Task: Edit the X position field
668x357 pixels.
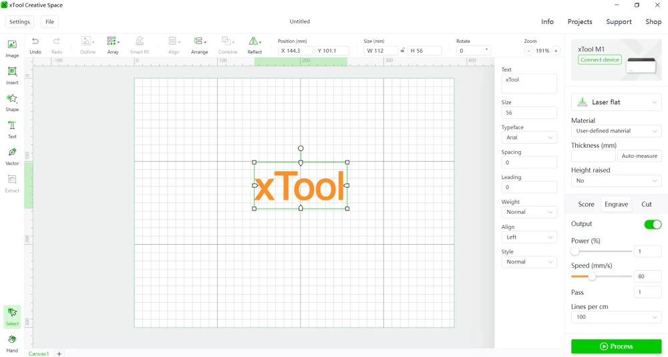Action: point(295,51)
